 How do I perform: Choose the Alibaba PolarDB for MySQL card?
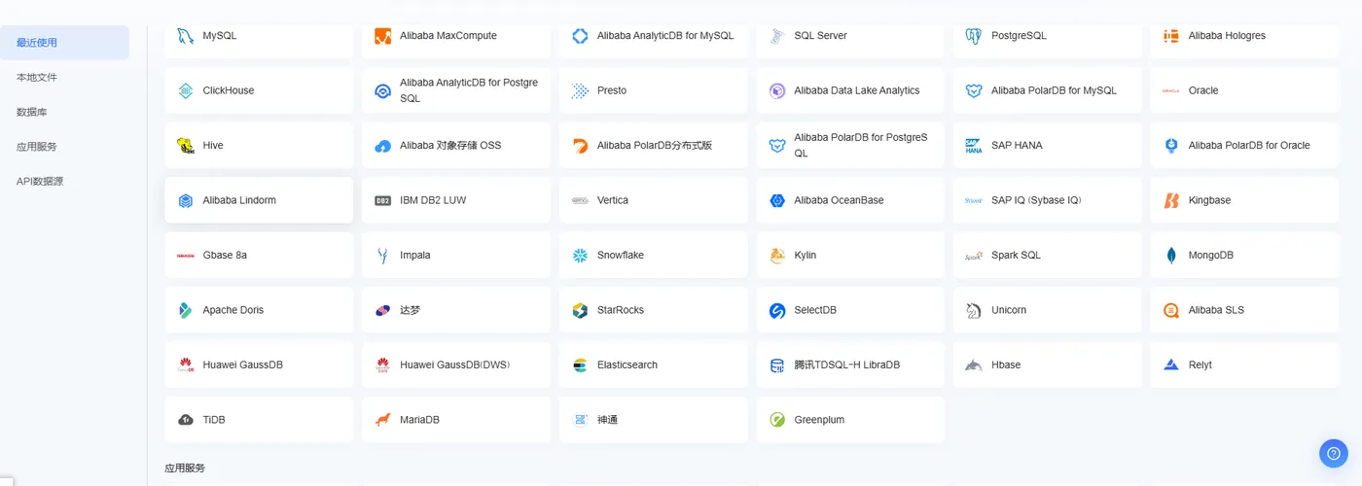(x=1048, y=90)
